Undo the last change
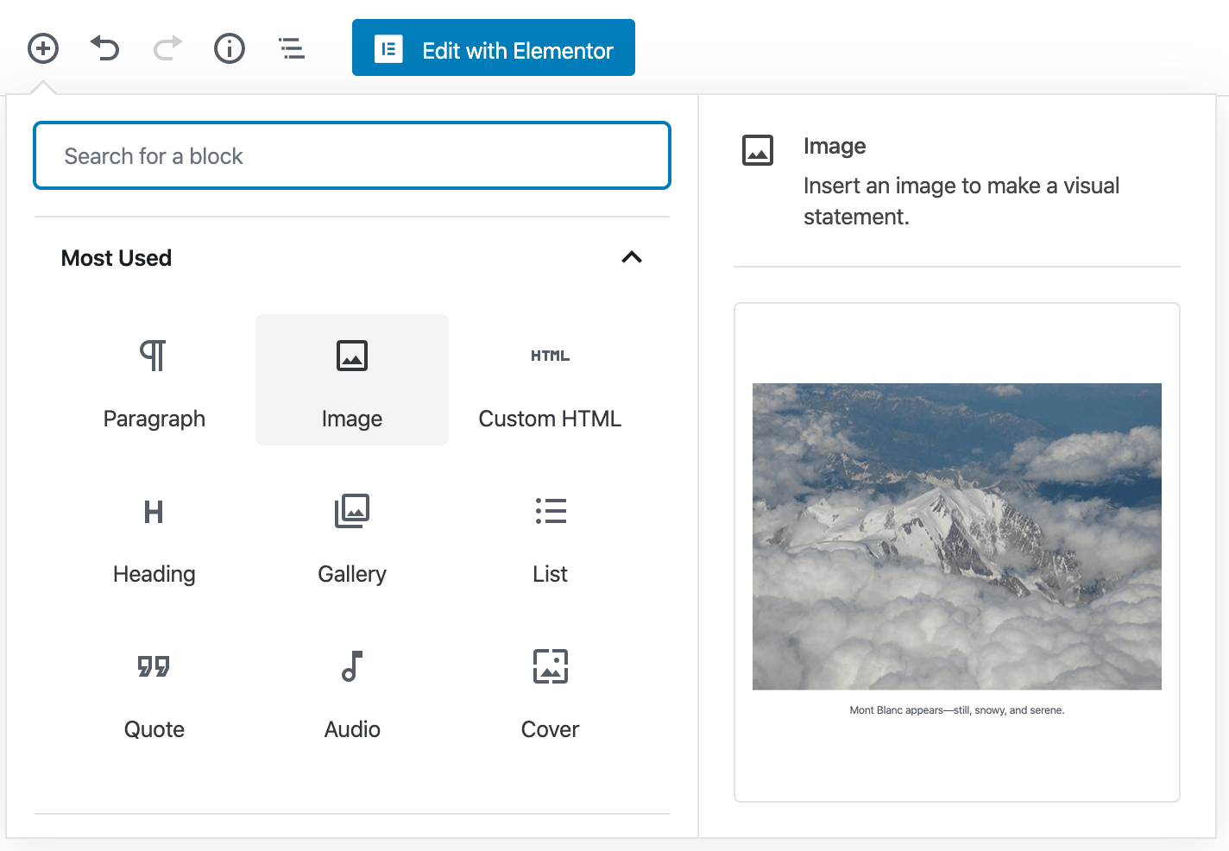 [105, 48]
